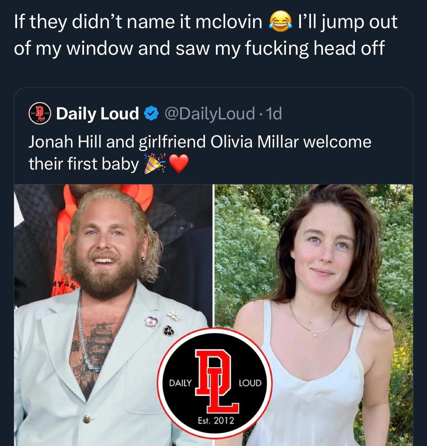427x446 pixels.
Task: Open the @DailyLoud handle link
Action: 210,114
